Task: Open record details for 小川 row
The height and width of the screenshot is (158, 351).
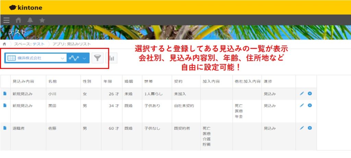Action: pos(5,93)
